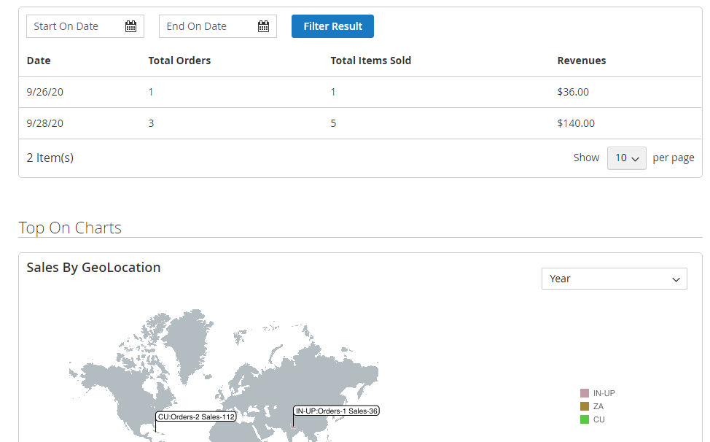Open the Start On Date calendar picker
Image resolution: width=710 pixels, height=442 pixels.
(x=130, y=26)
